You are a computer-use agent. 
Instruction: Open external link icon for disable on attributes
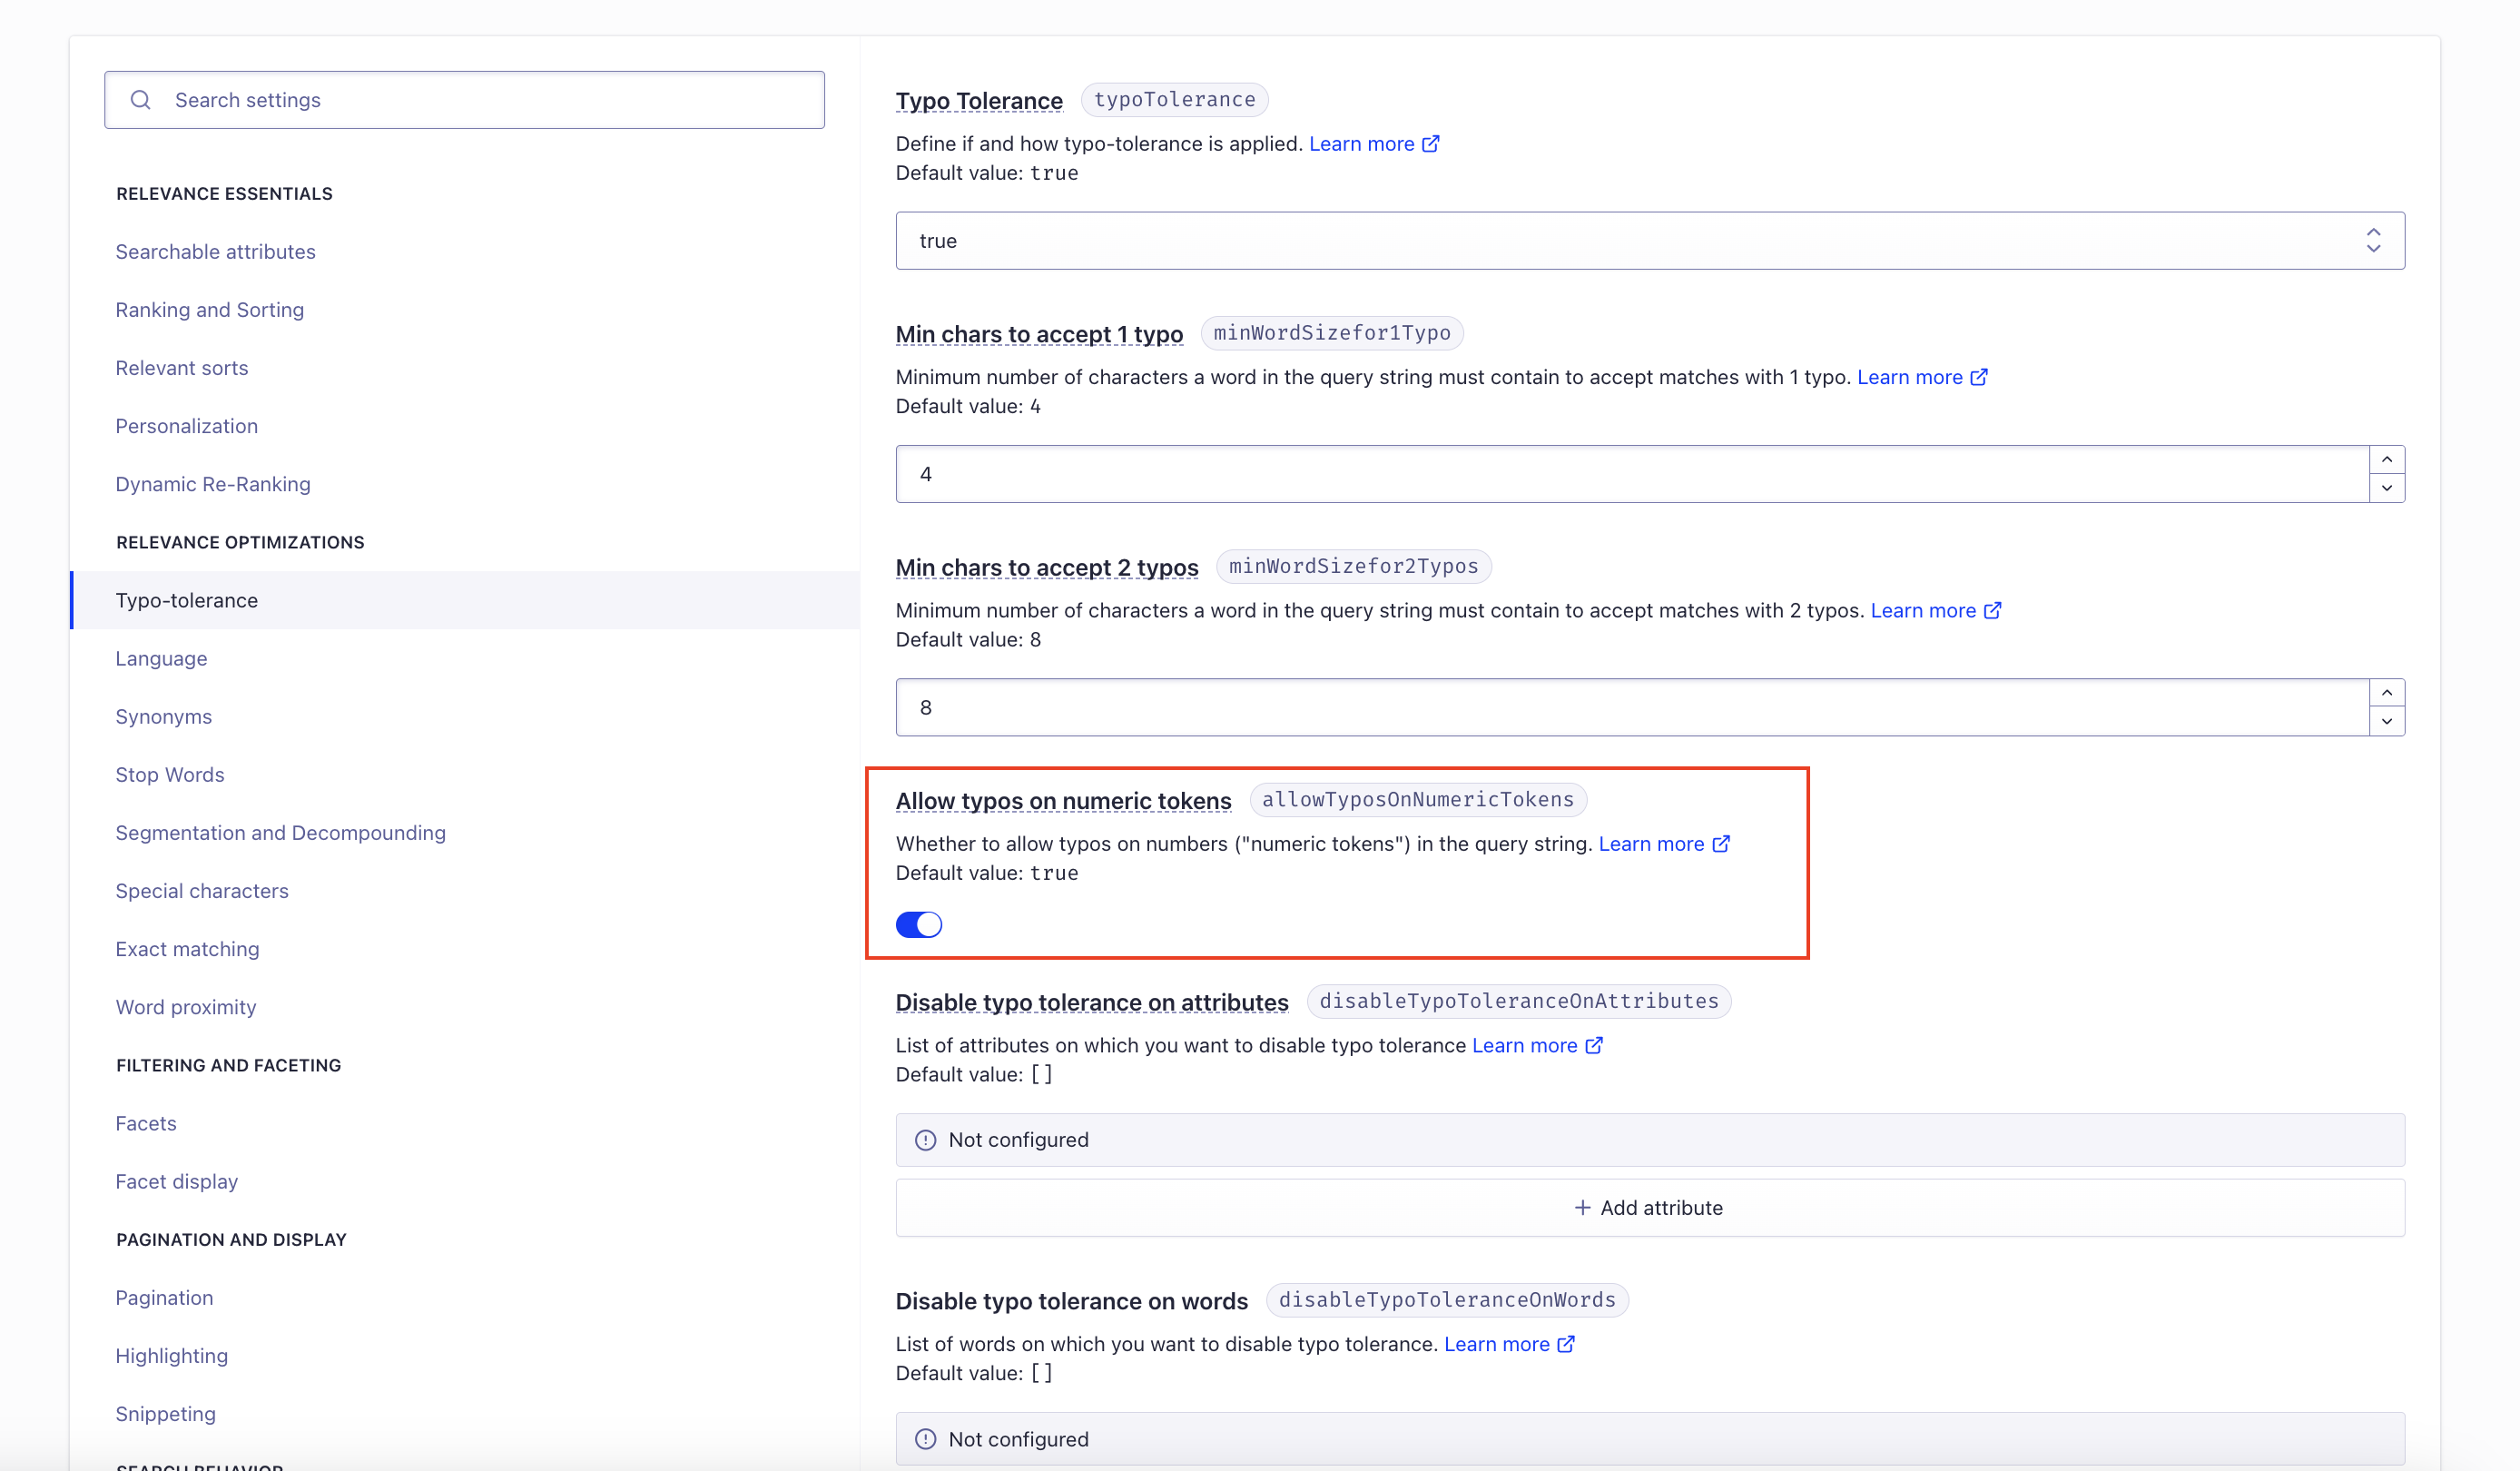[x=1594, y=1045]
